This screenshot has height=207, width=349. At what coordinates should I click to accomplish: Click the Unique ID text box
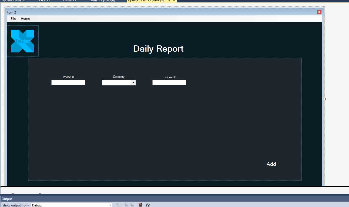(x=169, y=82)
